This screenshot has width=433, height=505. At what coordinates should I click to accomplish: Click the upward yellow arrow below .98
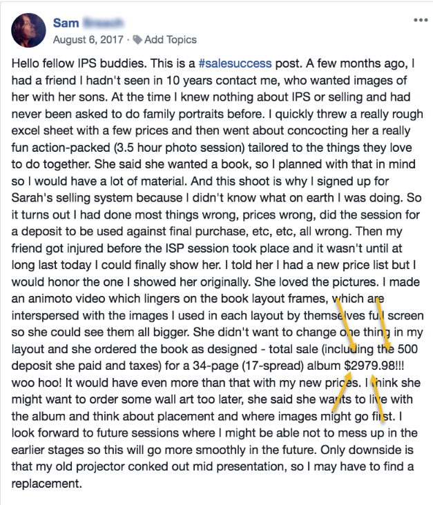374,379
